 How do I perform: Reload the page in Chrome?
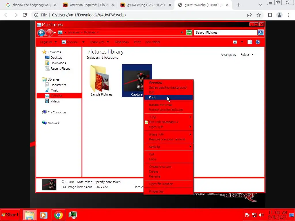click(x=25, y=15)
